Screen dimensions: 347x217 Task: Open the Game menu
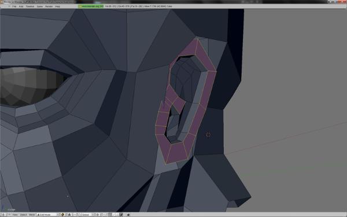(39, 6)
